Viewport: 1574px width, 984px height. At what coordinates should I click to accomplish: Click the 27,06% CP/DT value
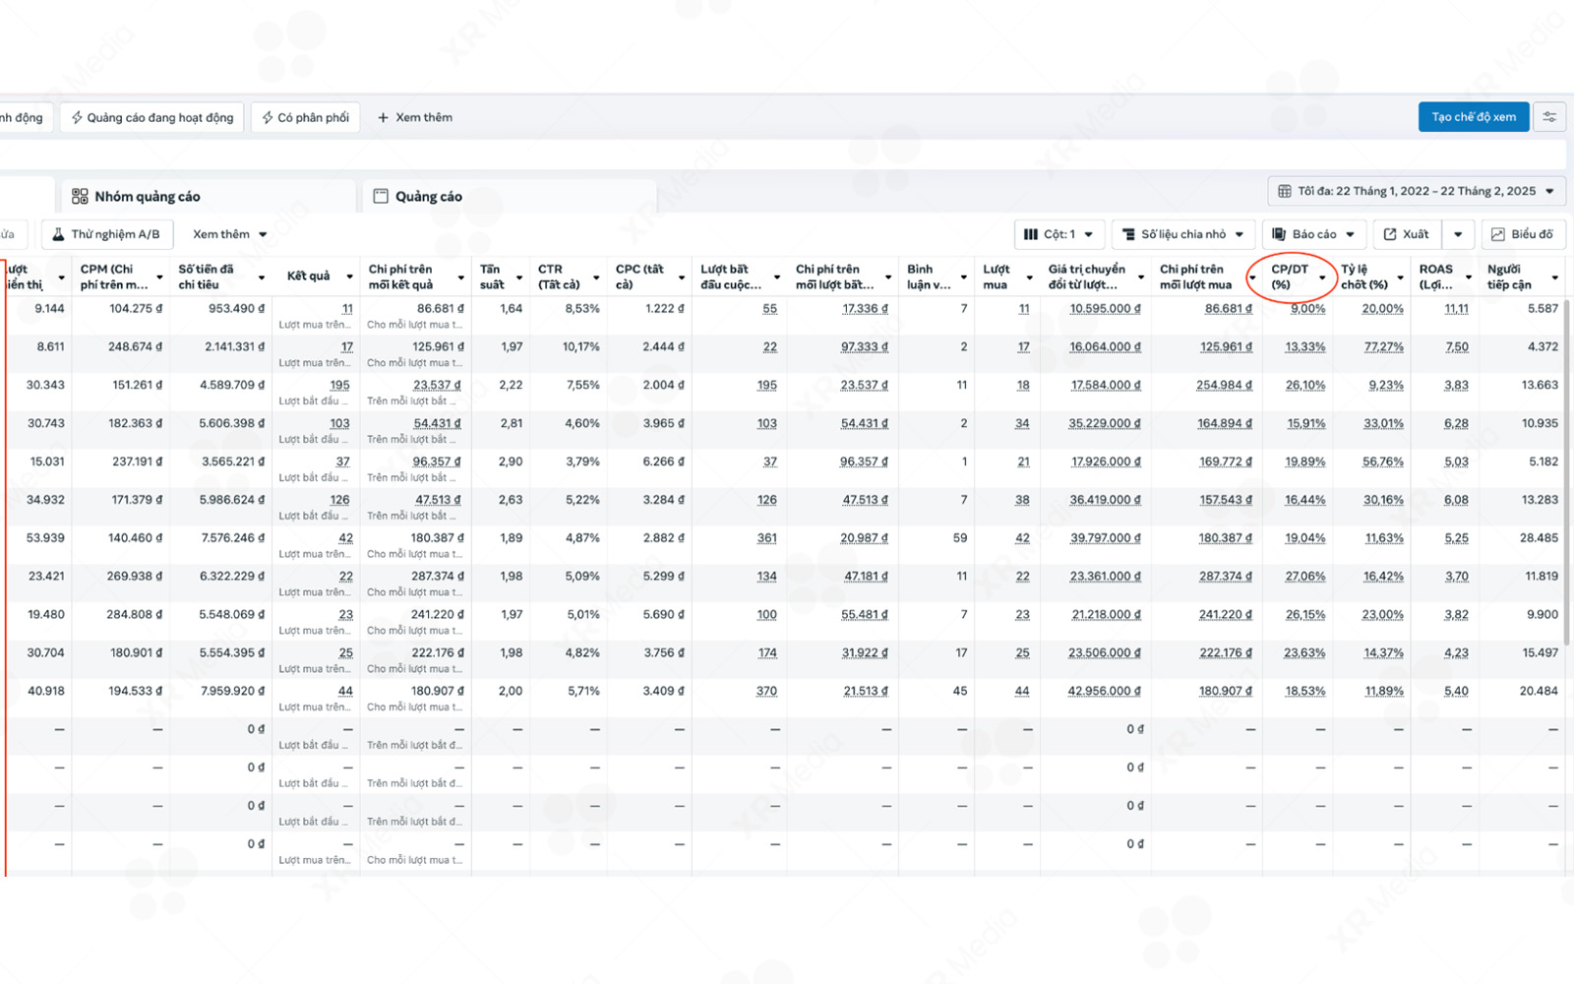pos(1305,578)
